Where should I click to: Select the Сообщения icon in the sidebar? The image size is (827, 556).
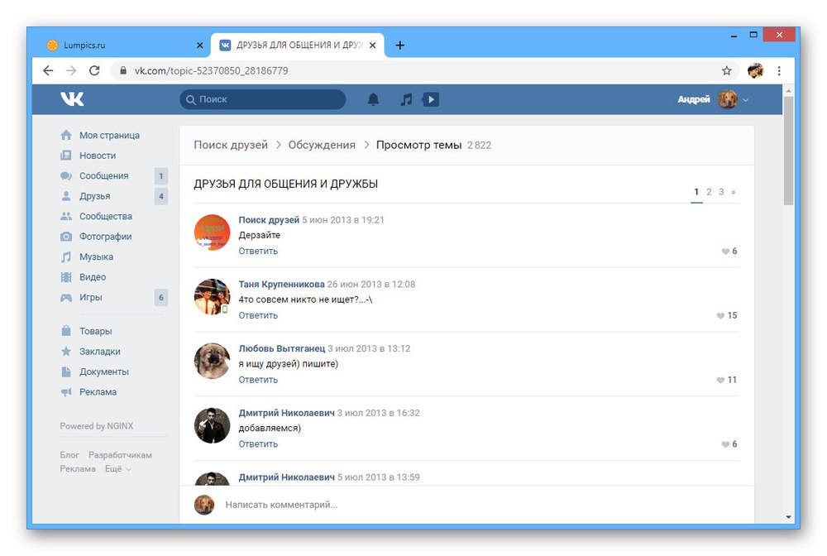(x=65, y=175)
